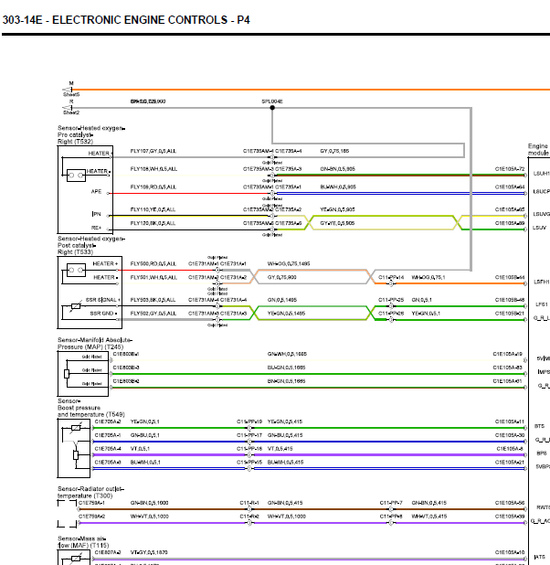Click wire label 'VT-GY,0,5,1870'

tap(149, 552)
